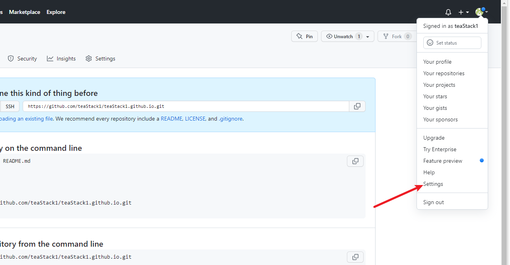Click the 'Signed in as teaStack1' text
Viewport: 510px width, 265px height.
pyautogui.click(x=450, y=26)
